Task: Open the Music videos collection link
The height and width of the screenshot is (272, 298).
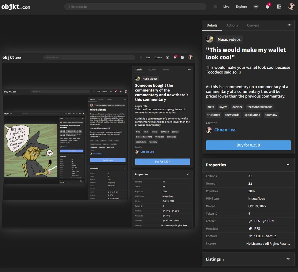Action: point(229,39)
